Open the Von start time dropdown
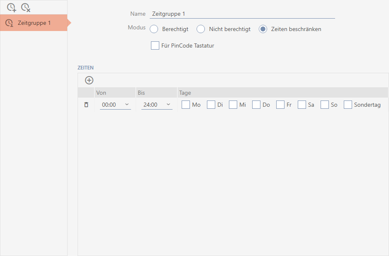 point(115,105)
